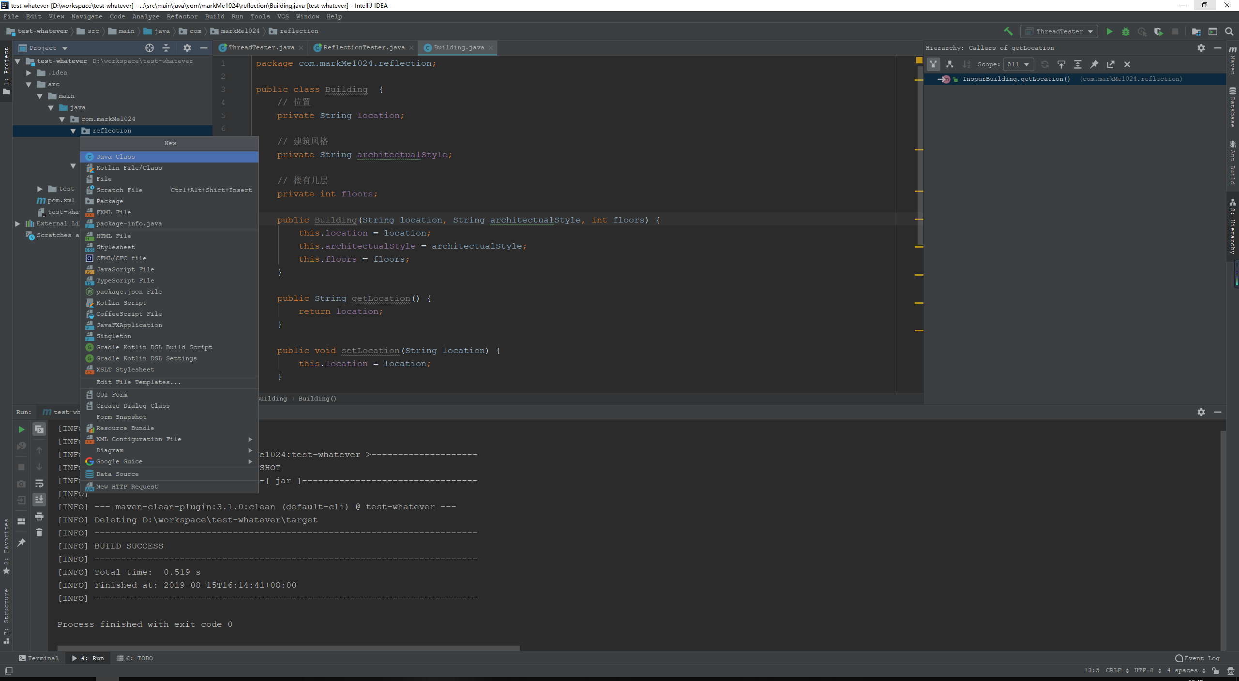Click the Print icon in Run panel
This screenshot has width=1239, height=681.
click(39, 516)
